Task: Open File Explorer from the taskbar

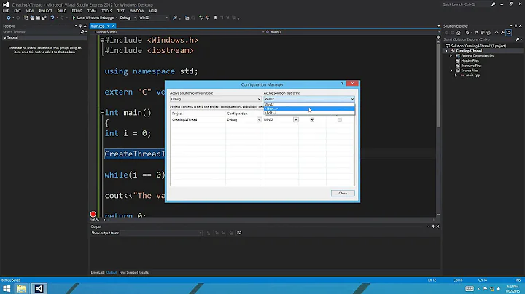Action: [x=21, y=288]
